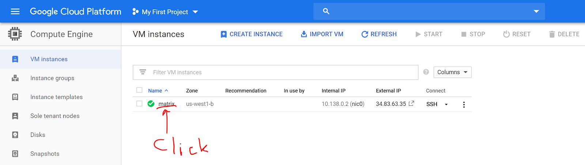Click the import VM download icon

(304, 34)
